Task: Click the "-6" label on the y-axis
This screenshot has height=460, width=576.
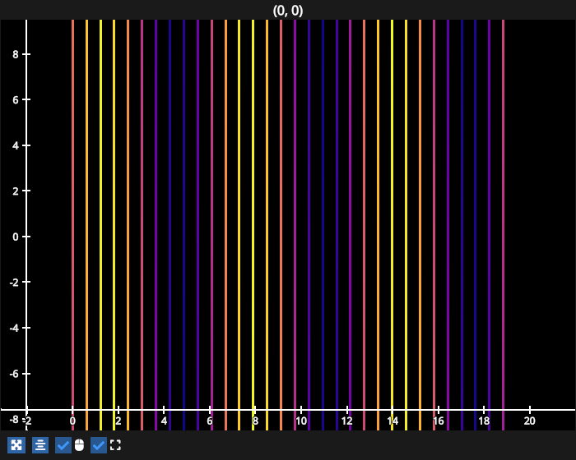Action: [14, 374]
